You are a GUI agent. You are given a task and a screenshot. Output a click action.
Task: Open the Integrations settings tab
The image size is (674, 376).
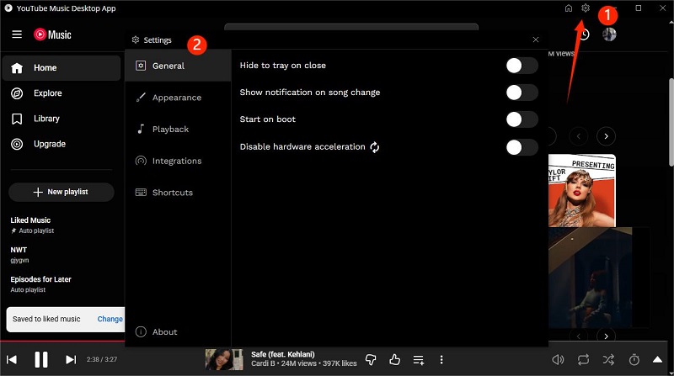coord(178,161)
